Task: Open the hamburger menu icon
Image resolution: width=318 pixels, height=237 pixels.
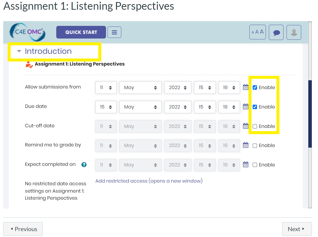Action: coord(114,32)
